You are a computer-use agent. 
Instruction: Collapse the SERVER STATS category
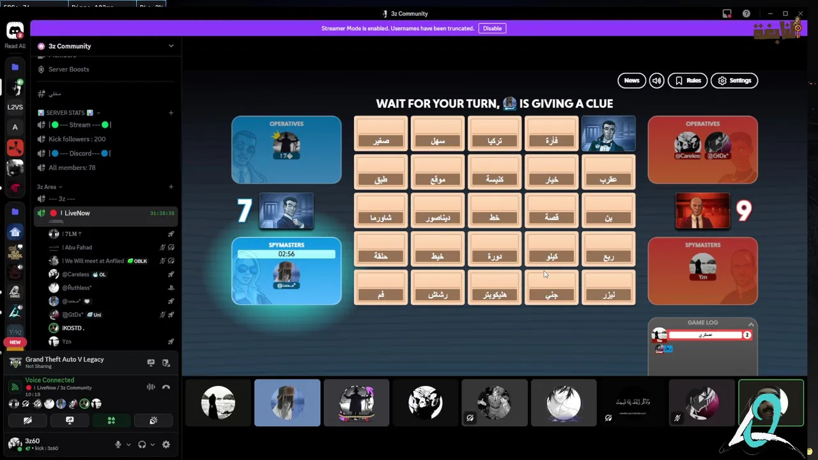pyautogui.click(x=69, y=112)
